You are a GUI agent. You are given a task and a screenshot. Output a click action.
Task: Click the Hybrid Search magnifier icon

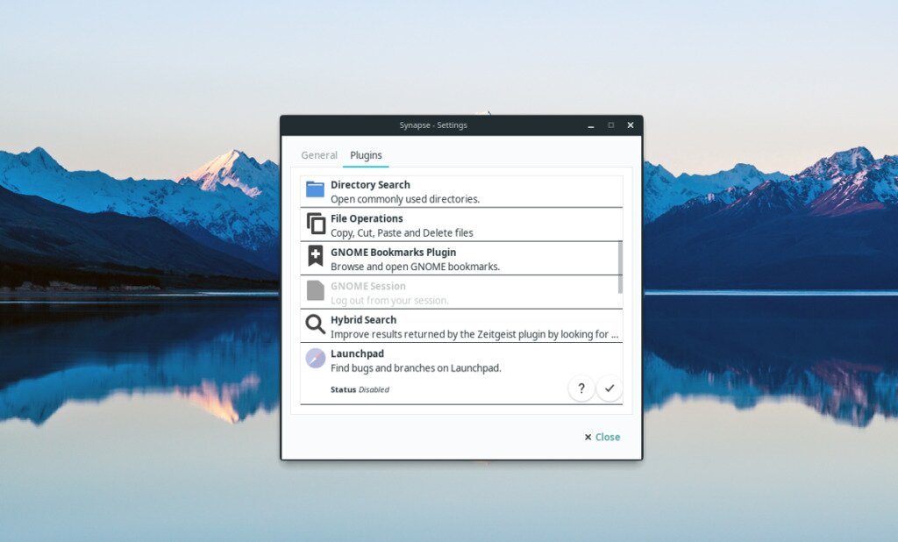316,324
